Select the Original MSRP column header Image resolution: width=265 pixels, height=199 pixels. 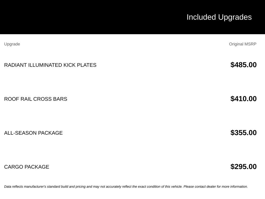[x=243, y=44]
